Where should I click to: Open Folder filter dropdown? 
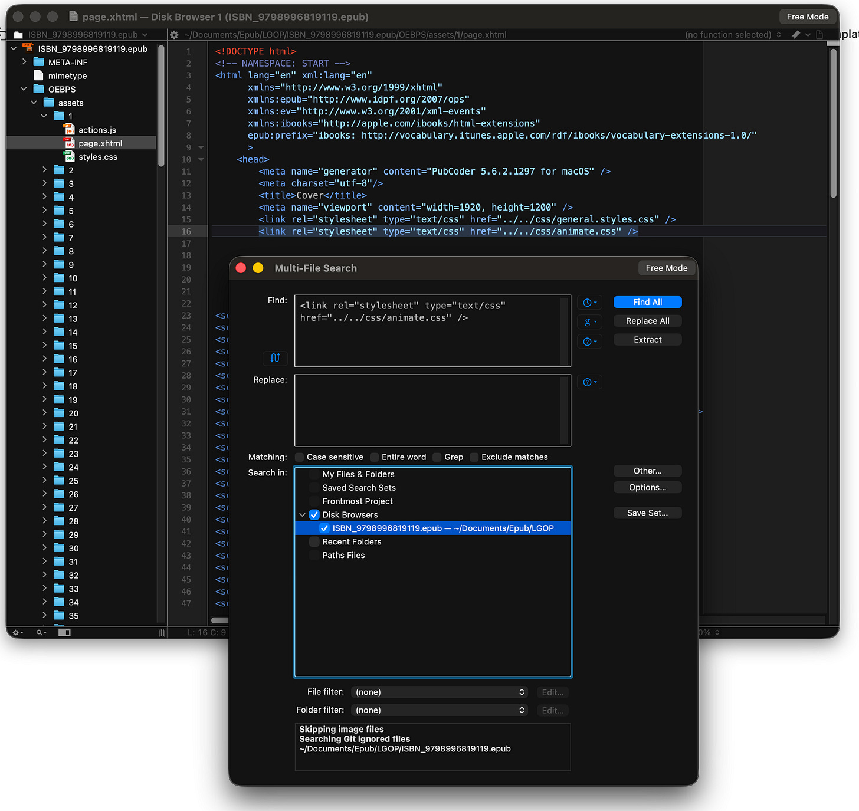click(440, 710)
